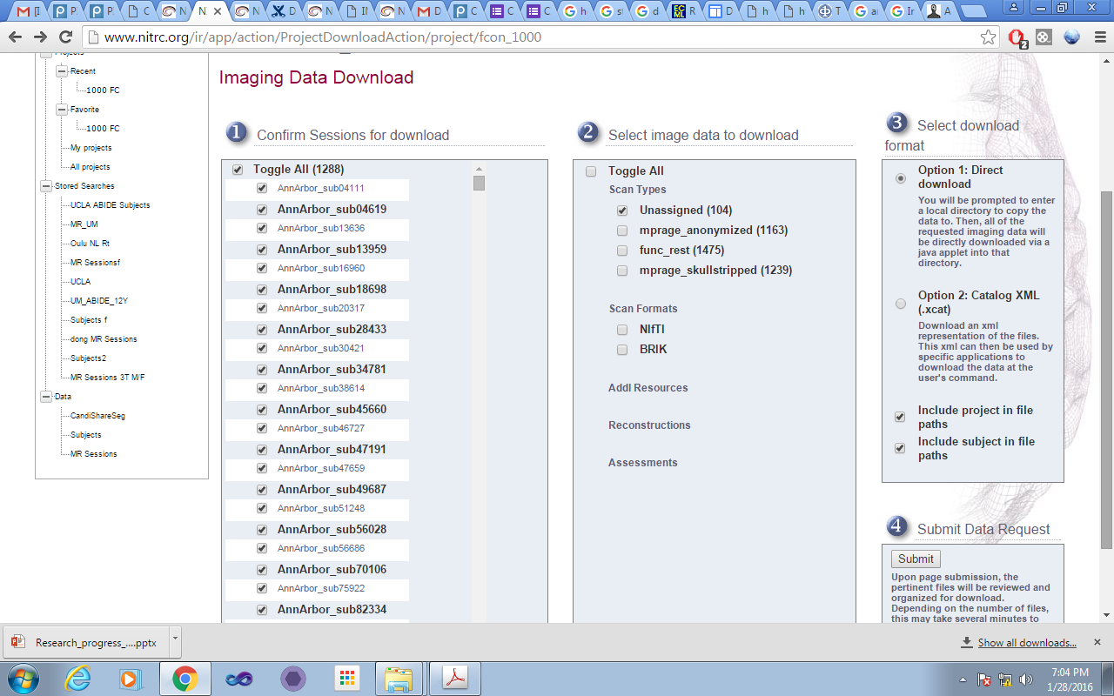Collapse the Favorite tree node
This screenshot has height=696, width=1114.
coord(62,110)
